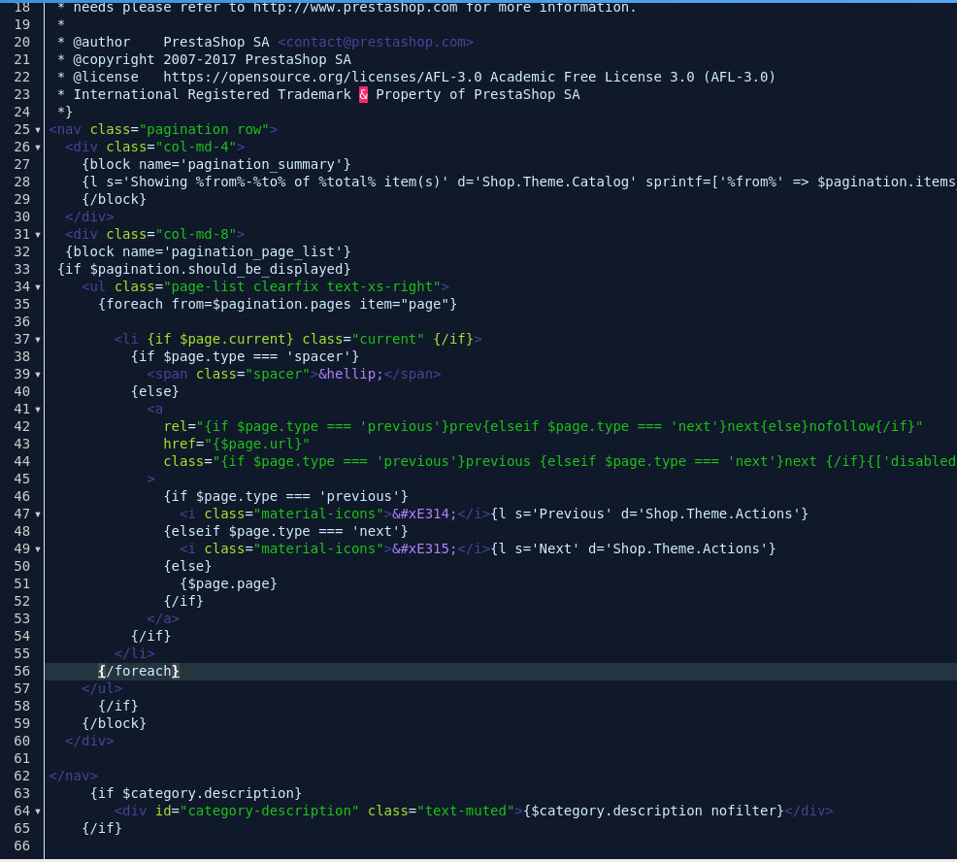Collapse the col-md-4 div fold on line 26
Screen dimensions: 957x862
[x=38, y=148]
